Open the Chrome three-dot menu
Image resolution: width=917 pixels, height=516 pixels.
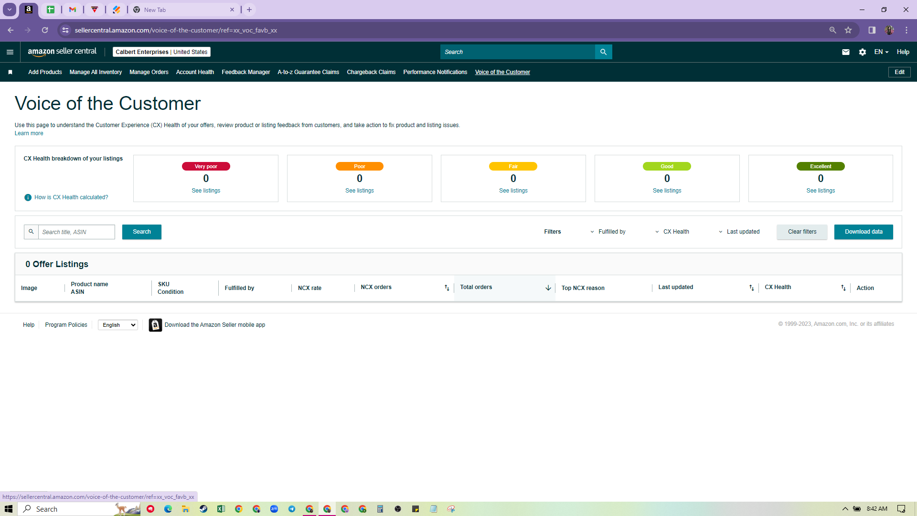pos(906,30)
